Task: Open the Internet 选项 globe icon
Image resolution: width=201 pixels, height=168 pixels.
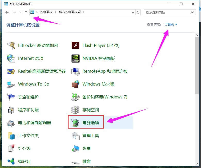Action: click(11, 58)
